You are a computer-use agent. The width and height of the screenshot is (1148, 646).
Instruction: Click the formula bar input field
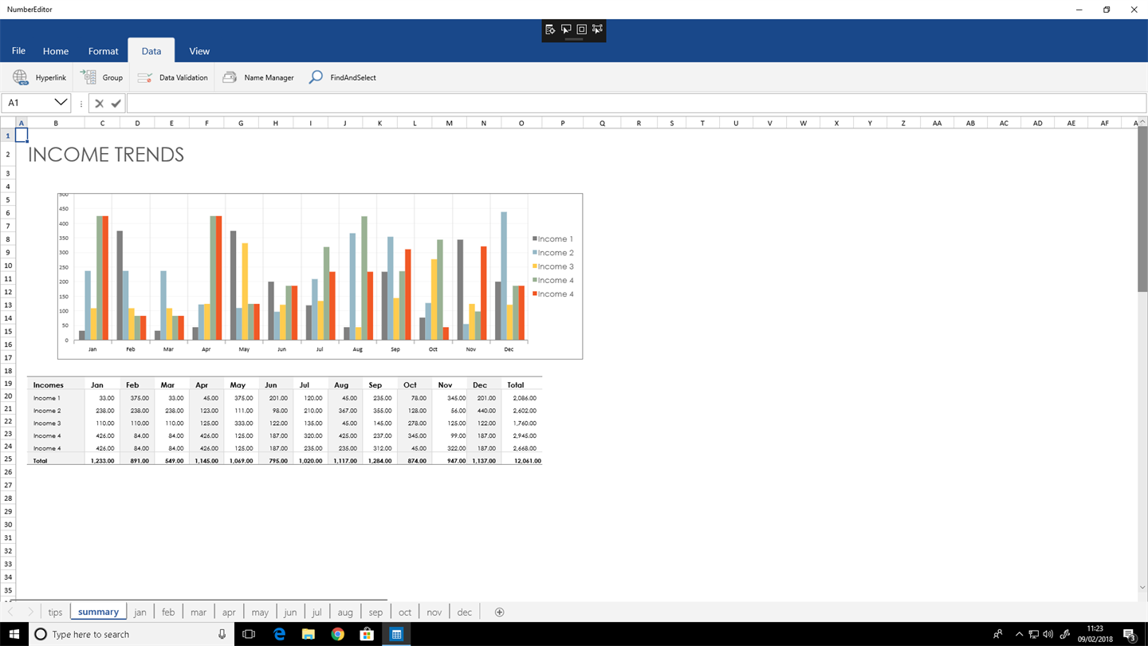tap(636, 103)
